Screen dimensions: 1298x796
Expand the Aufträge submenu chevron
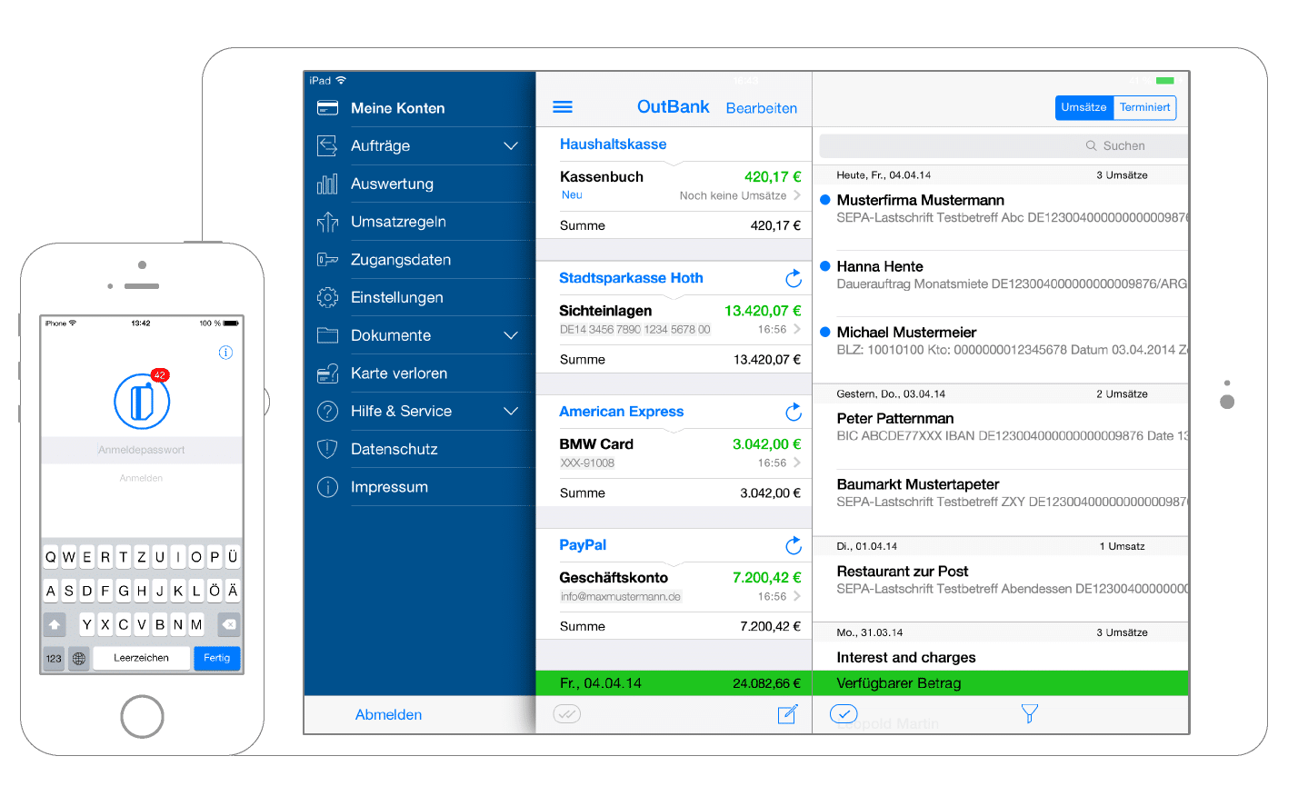[x=511, y=145]
